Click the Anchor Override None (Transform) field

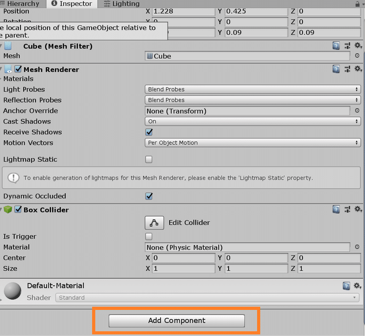(247, 111)
